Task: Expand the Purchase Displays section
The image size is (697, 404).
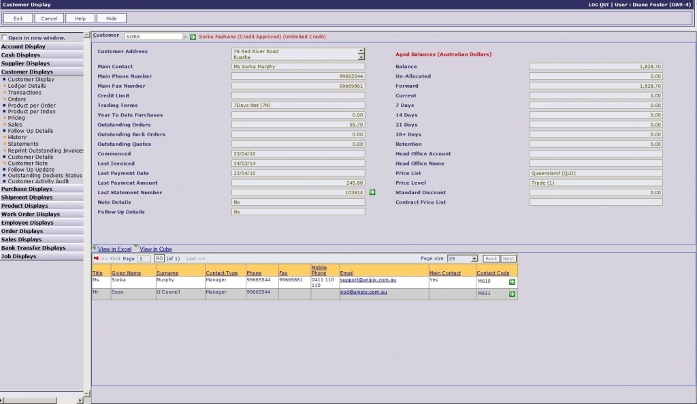Action: 27,189
